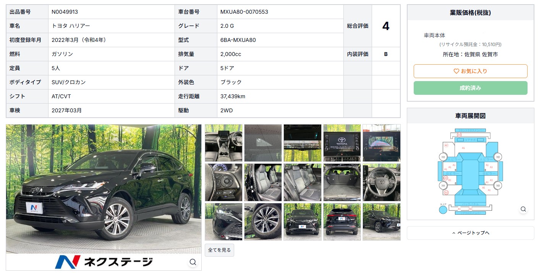Screen dimensions: 539x273
Task: Open the large main photo of the black Harrier
Action: [x=104, y=188]
